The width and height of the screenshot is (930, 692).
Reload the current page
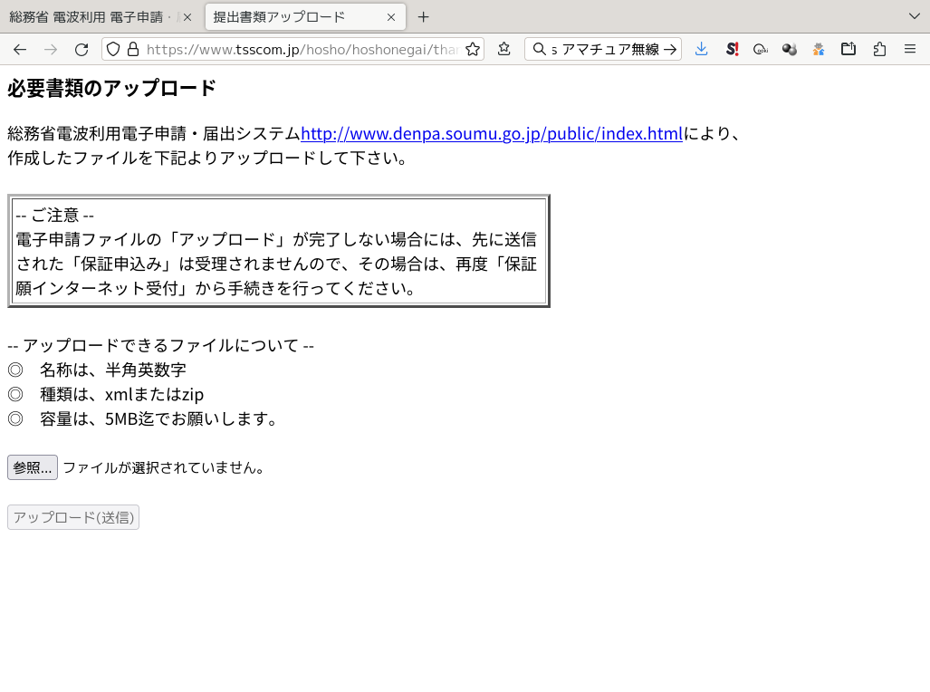click(81, 50)
